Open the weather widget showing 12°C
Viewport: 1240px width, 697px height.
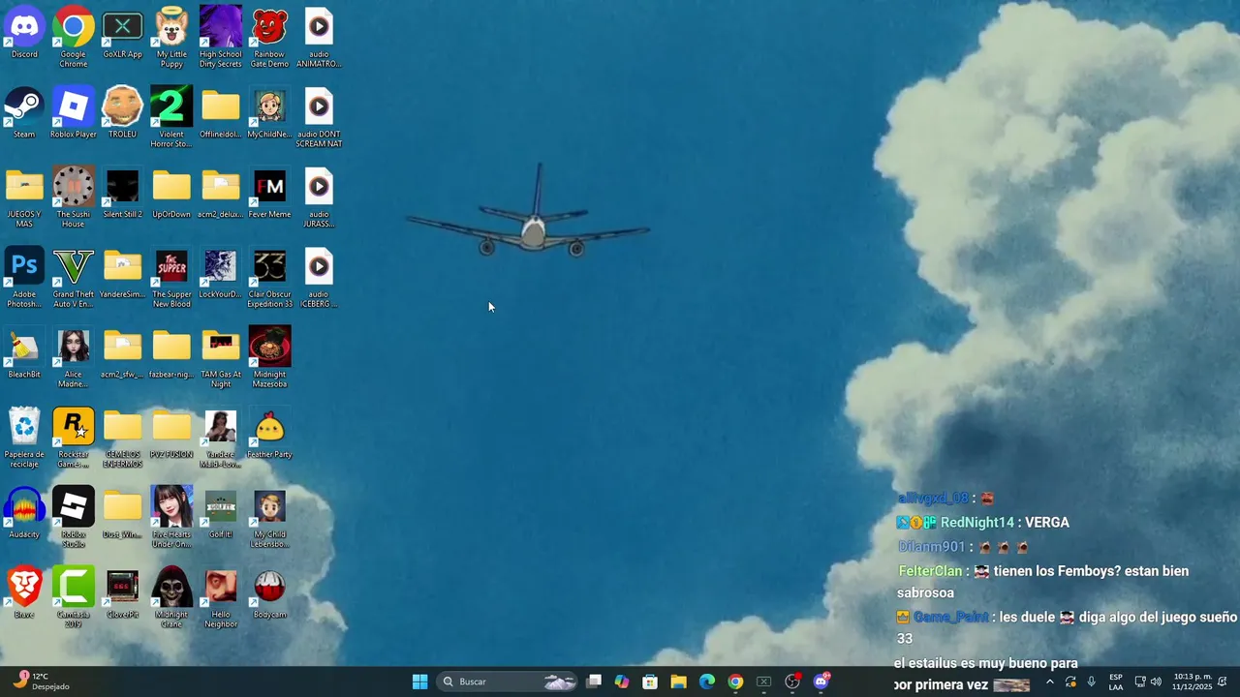(x=41, y=682)
